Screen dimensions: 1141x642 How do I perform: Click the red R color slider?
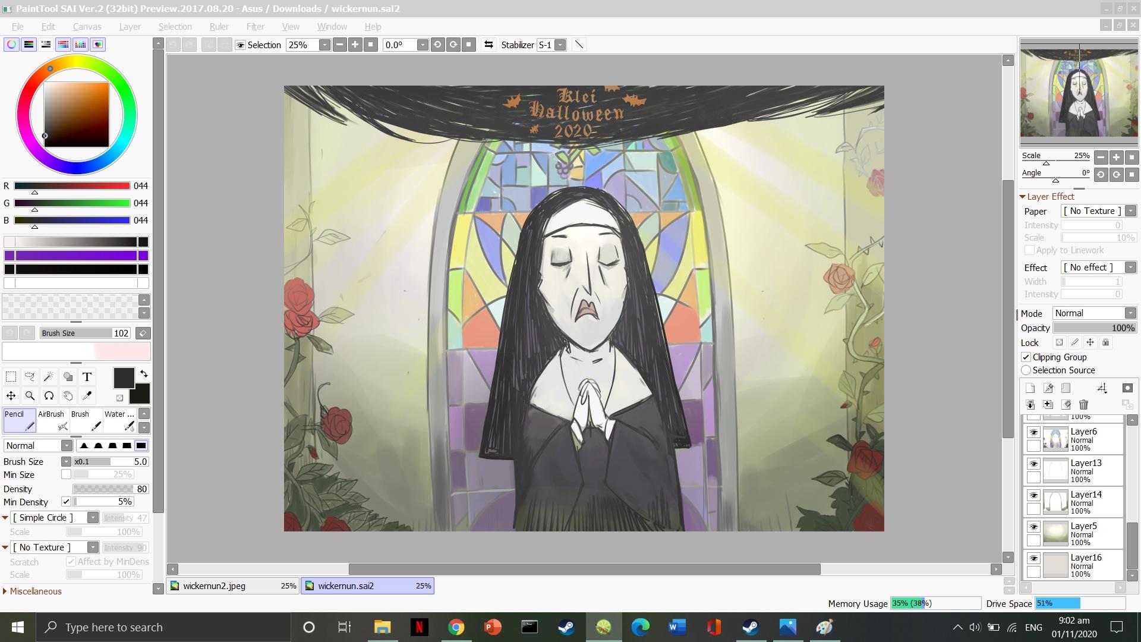(72, 186)
